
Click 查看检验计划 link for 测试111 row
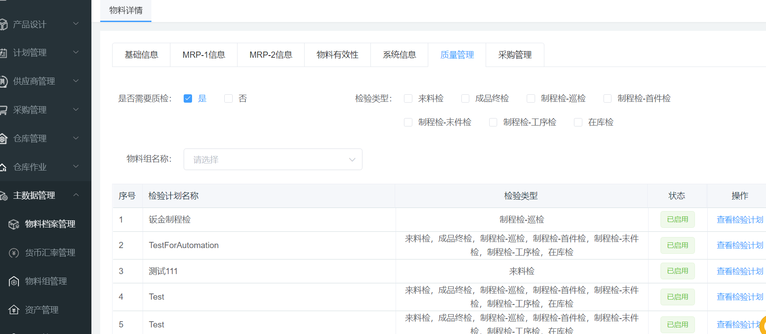pyautogui.click(x=740, y=271)
